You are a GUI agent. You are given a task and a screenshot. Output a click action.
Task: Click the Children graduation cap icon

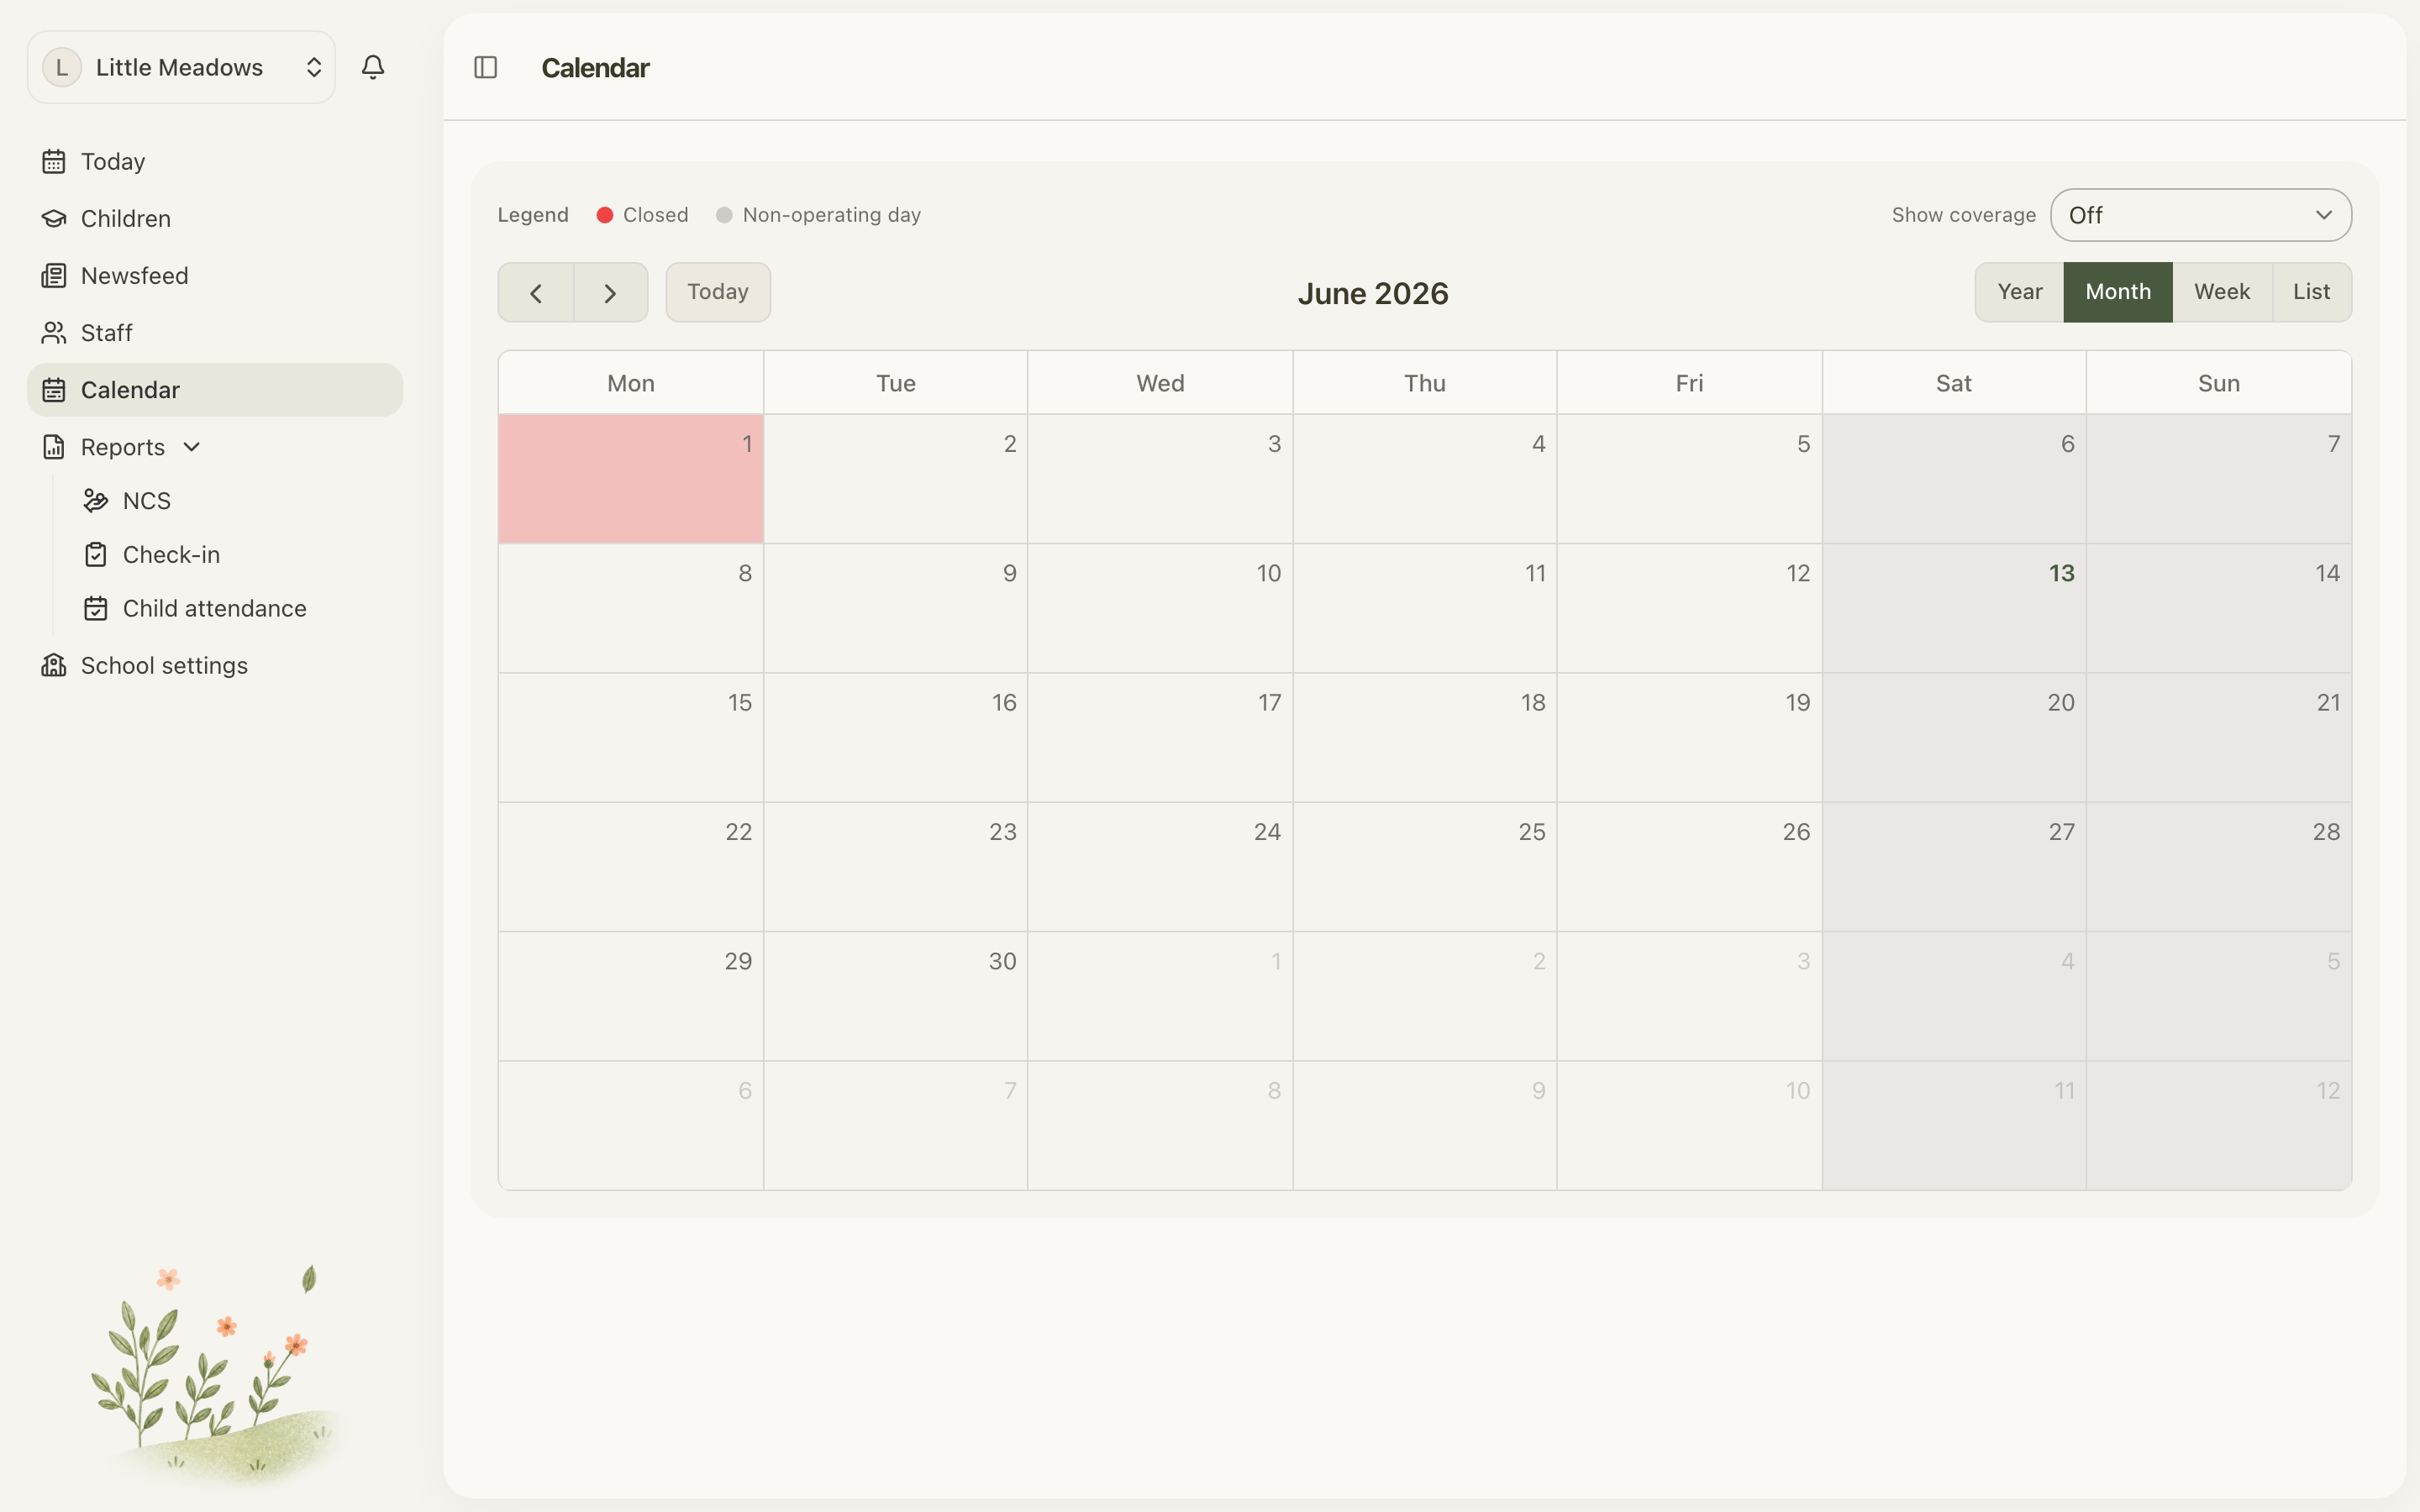pos(54,218)
